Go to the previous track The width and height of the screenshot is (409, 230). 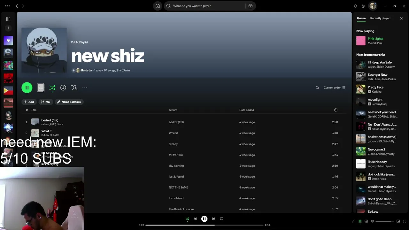point(195,219)
